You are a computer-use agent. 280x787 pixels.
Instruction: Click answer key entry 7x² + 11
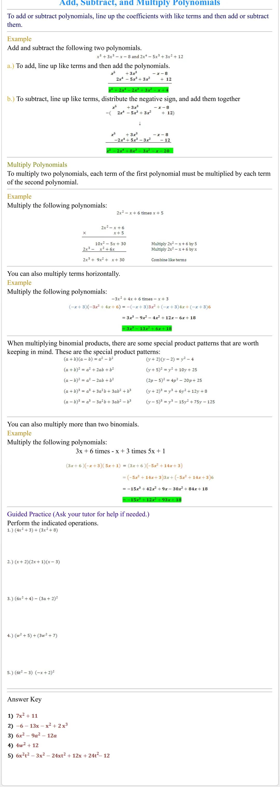pyautogui.click(x=26, y=716)
